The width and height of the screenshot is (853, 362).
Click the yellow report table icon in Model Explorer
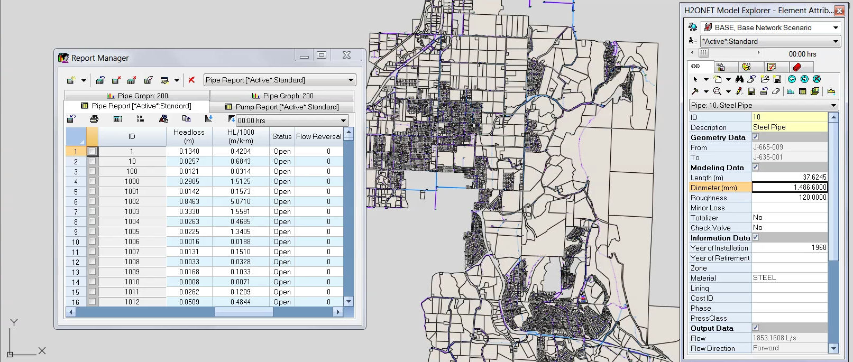(803, 91)
